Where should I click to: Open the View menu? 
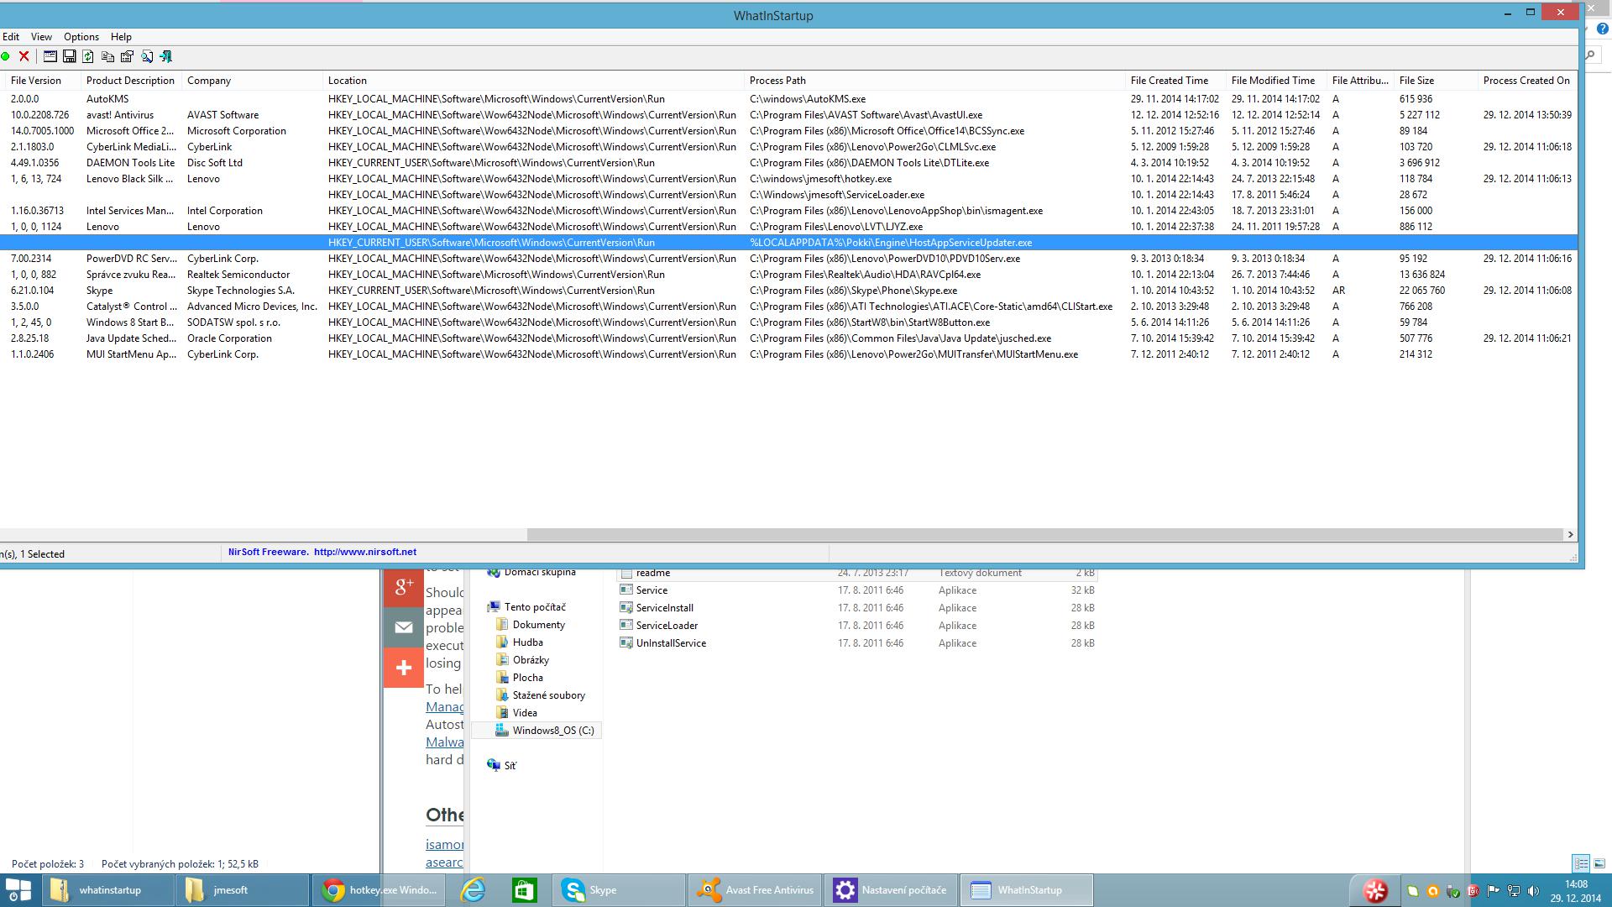click(41, 37)
